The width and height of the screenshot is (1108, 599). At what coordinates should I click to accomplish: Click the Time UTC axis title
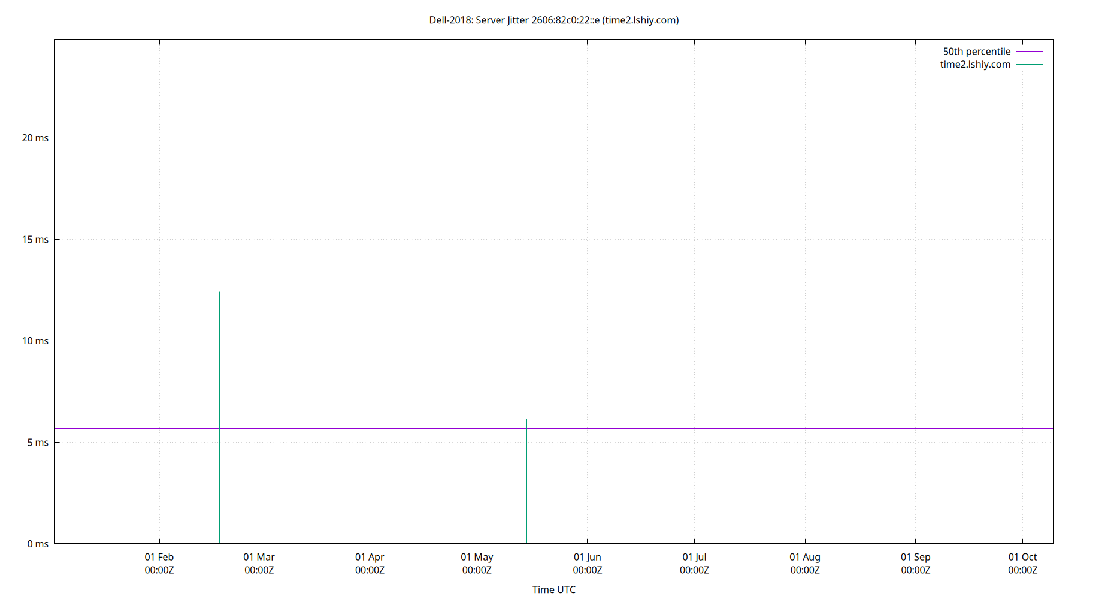[x=554, y=589]
